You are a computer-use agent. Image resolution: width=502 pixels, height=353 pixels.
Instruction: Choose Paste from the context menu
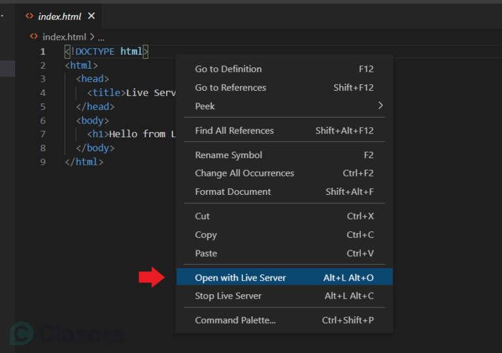pos(284,254)
